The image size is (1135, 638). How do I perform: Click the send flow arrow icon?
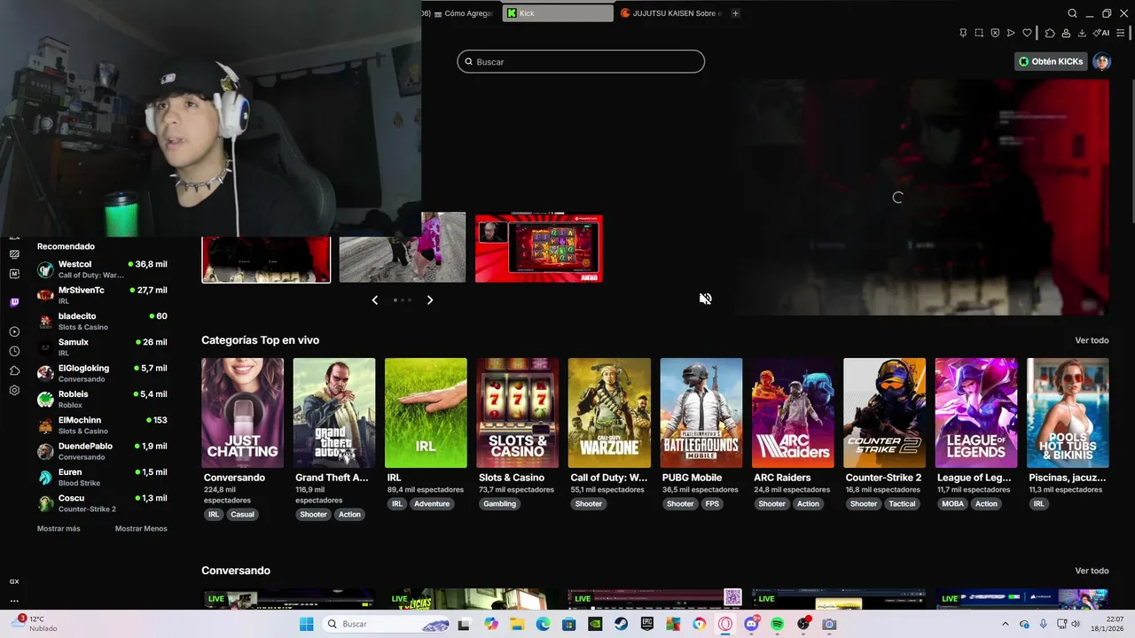(1011, 33)
